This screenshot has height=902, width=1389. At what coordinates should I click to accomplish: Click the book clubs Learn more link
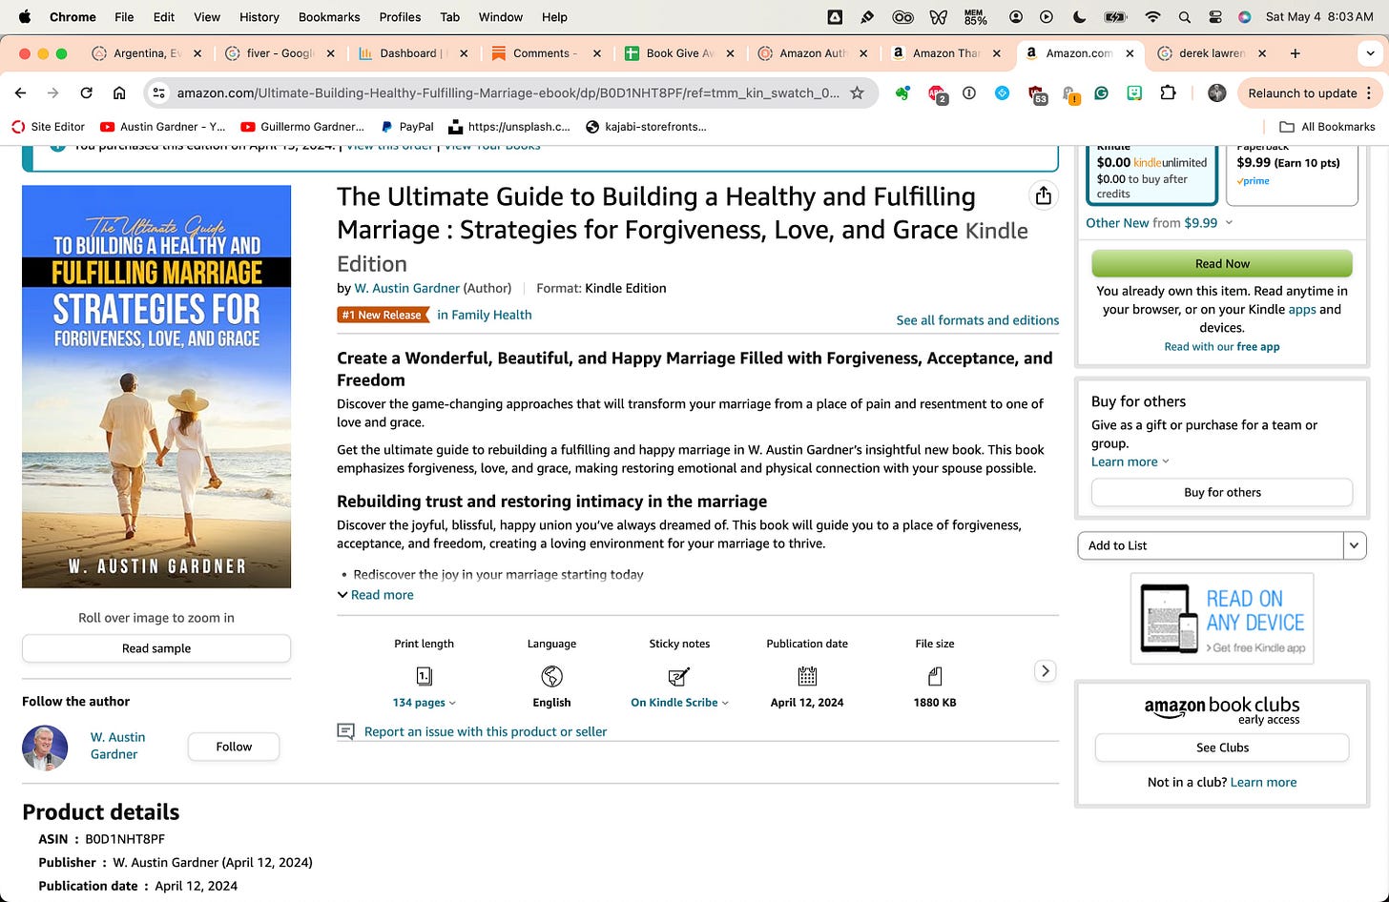[x=1263, y=782]
